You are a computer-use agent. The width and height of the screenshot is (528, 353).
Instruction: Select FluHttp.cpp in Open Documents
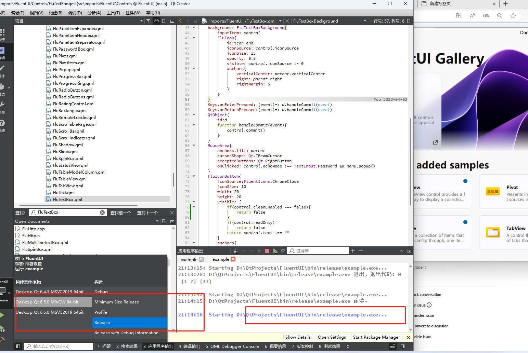coord(34,229)
